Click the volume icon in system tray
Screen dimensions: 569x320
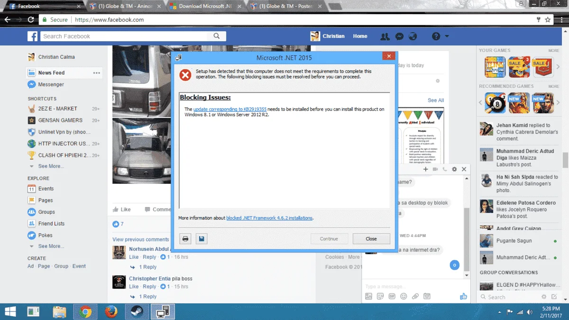pos(530,312)
